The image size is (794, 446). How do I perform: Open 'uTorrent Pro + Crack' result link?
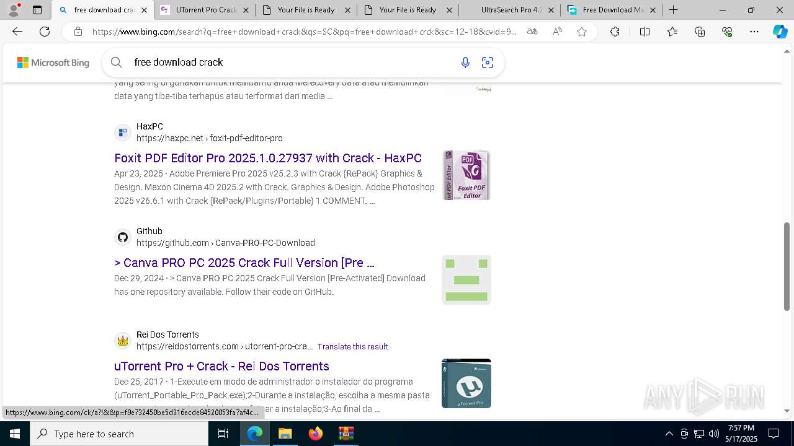(221, 366)
